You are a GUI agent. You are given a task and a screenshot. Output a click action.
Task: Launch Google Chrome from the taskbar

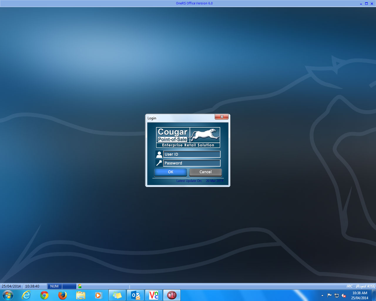click(x=44, y=295)
